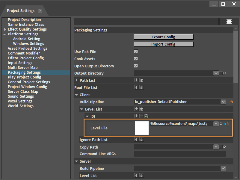Select Windows Settings in the sidebar

pyautogui.click(x=28, y=44)
